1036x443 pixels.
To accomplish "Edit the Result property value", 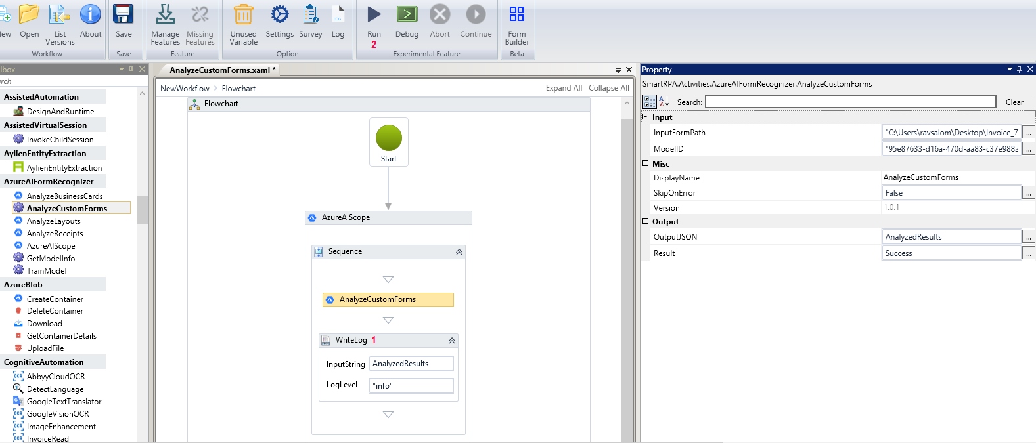I will 951,253.
